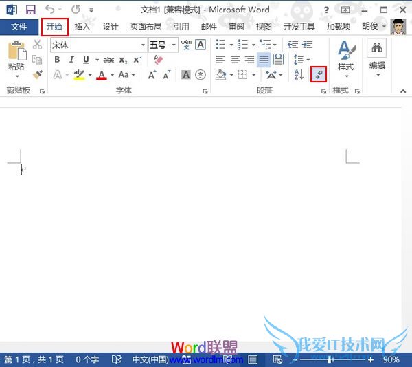Click the Save icon in quick access toolbar
Screen dimensions: 412x367
tap(30, 10)
